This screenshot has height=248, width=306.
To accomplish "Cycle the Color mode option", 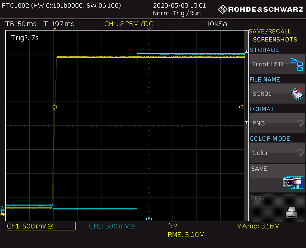I will pos(277,153).
